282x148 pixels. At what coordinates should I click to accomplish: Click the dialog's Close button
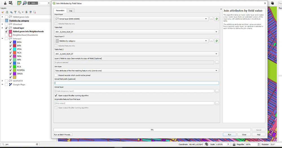click(x=244, y=134)
